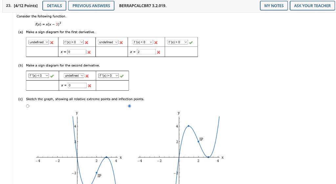Open the DETAILS button for question 23
336x184 pixels.
coord(54,6)
